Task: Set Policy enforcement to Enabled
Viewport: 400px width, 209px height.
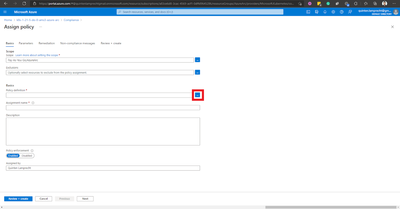Action: [x=13, y=156]
